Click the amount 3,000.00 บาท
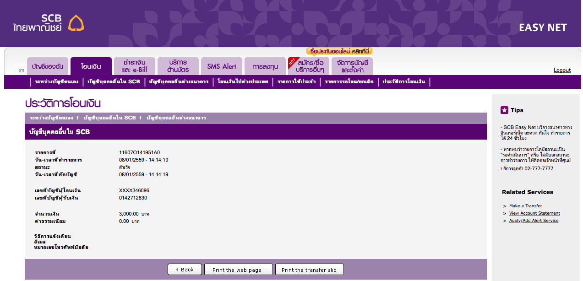 pyautogui.click(x=134, y=214)
